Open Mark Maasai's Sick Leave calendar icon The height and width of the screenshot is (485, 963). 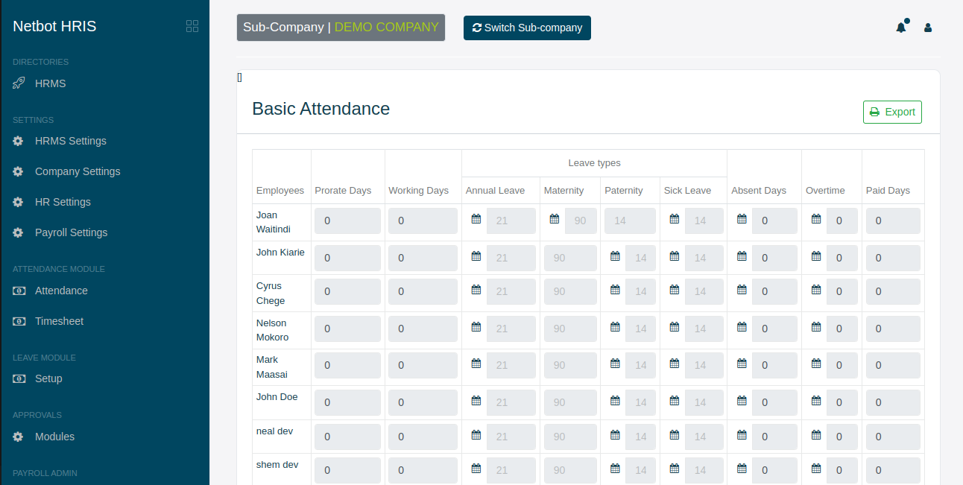(674, 364)
